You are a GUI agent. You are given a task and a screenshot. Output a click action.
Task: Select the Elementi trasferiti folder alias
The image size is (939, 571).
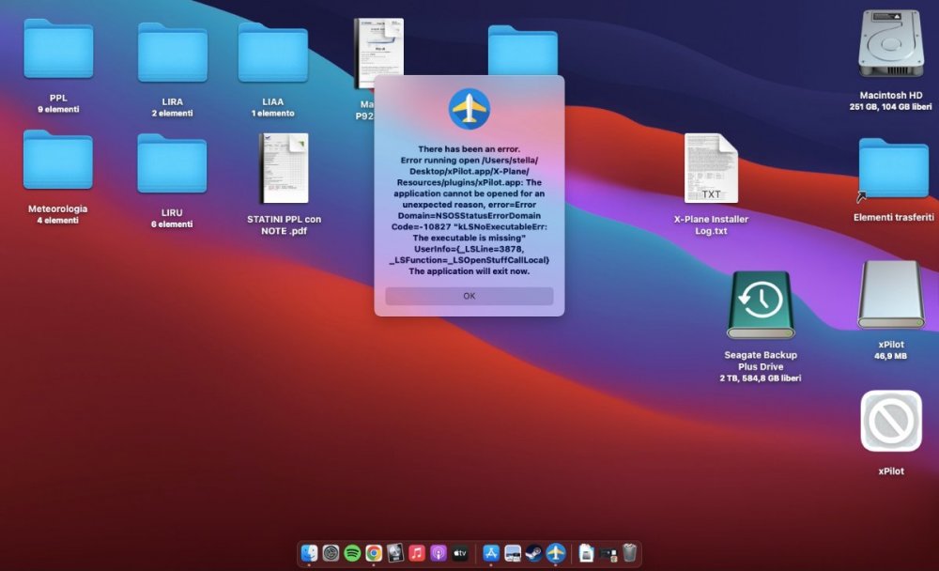point(892,170)
